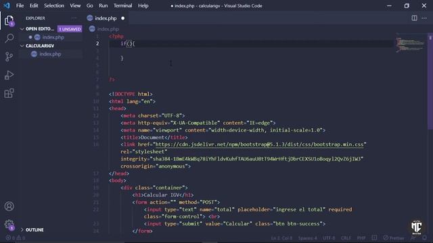Click the Split Editor Right icon
The image size is (433, 243).
[x=414, y=18]
